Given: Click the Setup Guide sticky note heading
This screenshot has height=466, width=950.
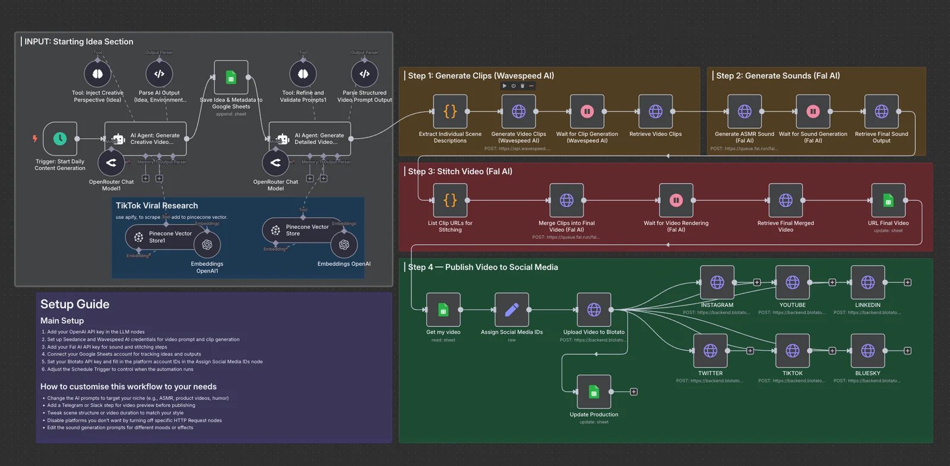Looking at the screenshot, I should [x=75, y=304].
